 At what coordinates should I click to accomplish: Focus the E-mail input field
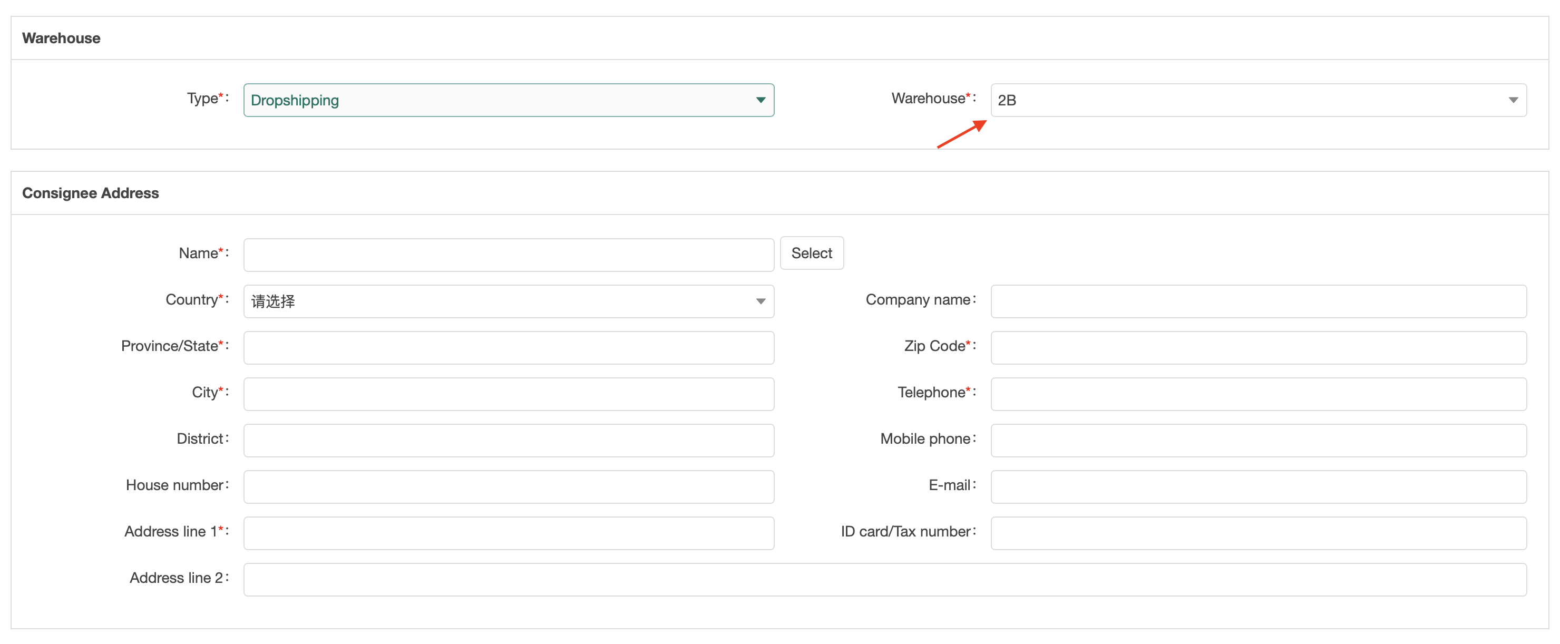click(1259, 486)
